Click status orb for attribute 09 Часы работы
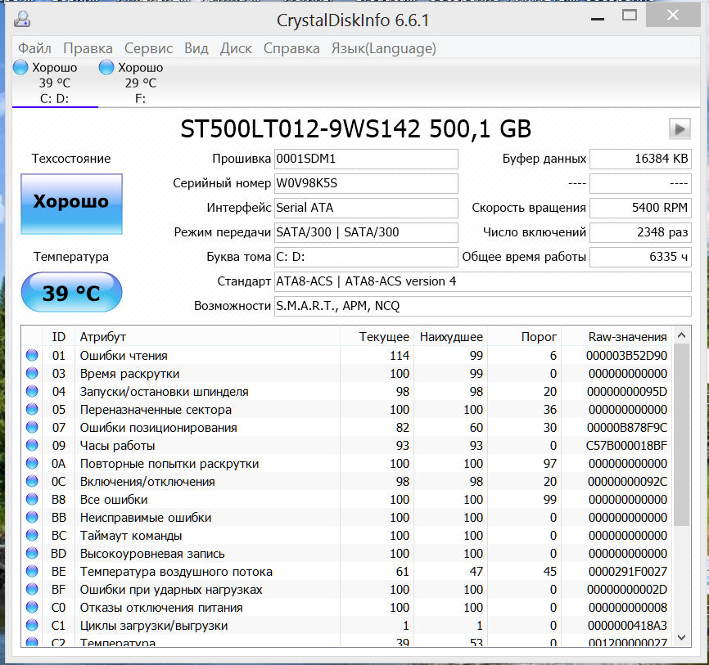The width and height of the screenshot is (709, 665). click(x=32, y=445)
